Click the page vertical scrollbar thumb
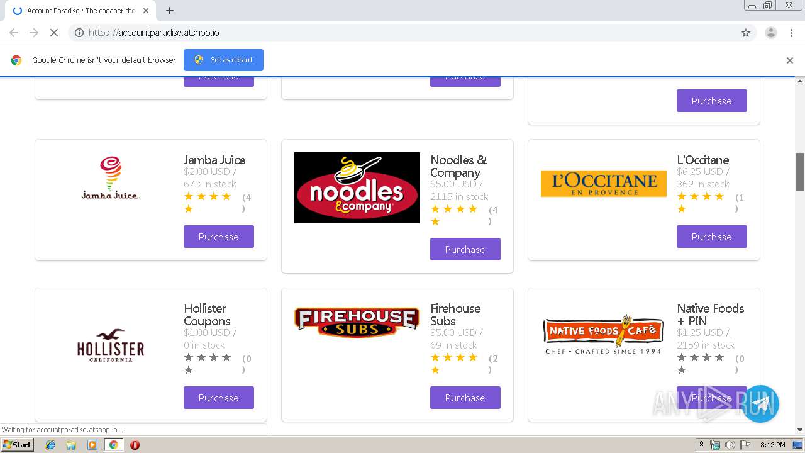 (x=800, y=171)
